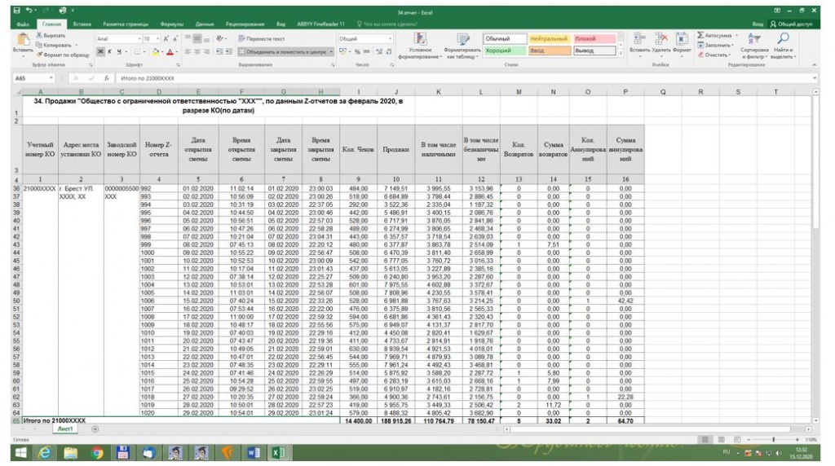Open the font size 10 dropdown
Viewport: 835px width, 466px height.
coord(157,39)
